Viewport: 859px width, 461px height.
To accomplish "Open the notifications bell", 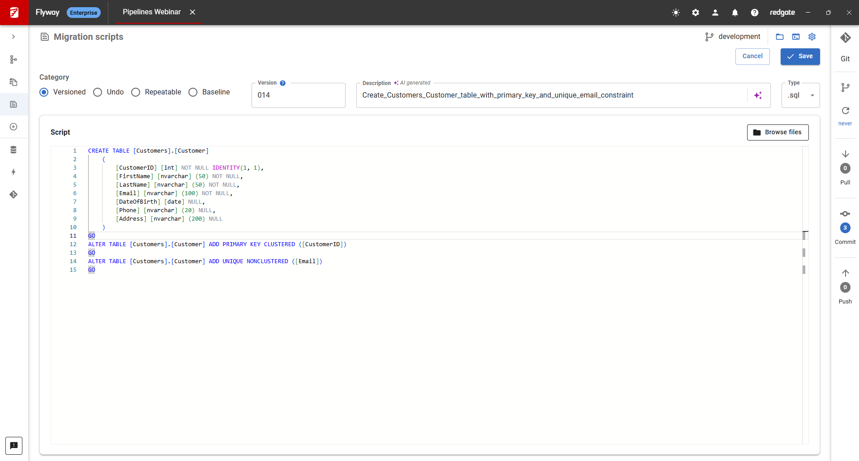I will click(735, 13).
